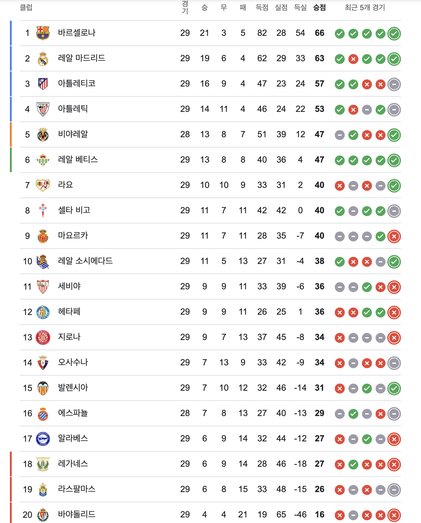Image resolution: width=421 pixels, height=523 pixels.
Task: Click Leganés' oldest recent match loss icon
Action: [340, 465]
